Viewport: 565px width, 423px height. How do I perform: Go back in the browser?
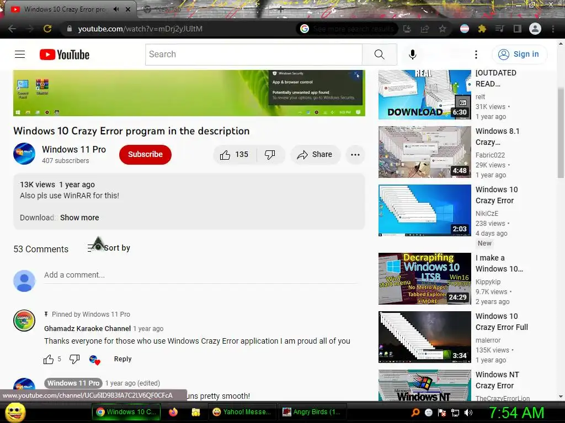12,29
